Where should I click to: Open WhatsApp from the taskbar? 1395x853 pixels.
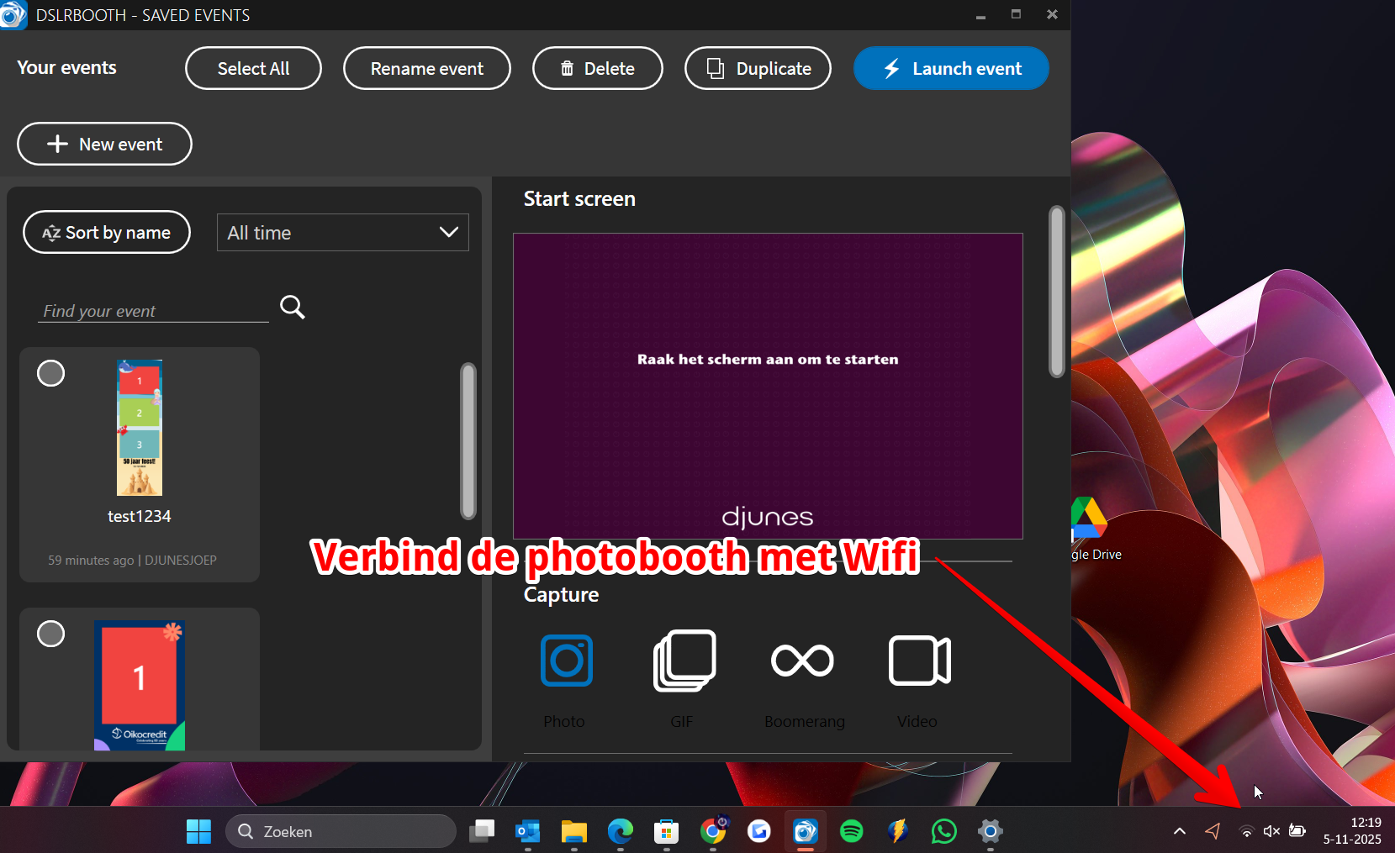[944, 831]
